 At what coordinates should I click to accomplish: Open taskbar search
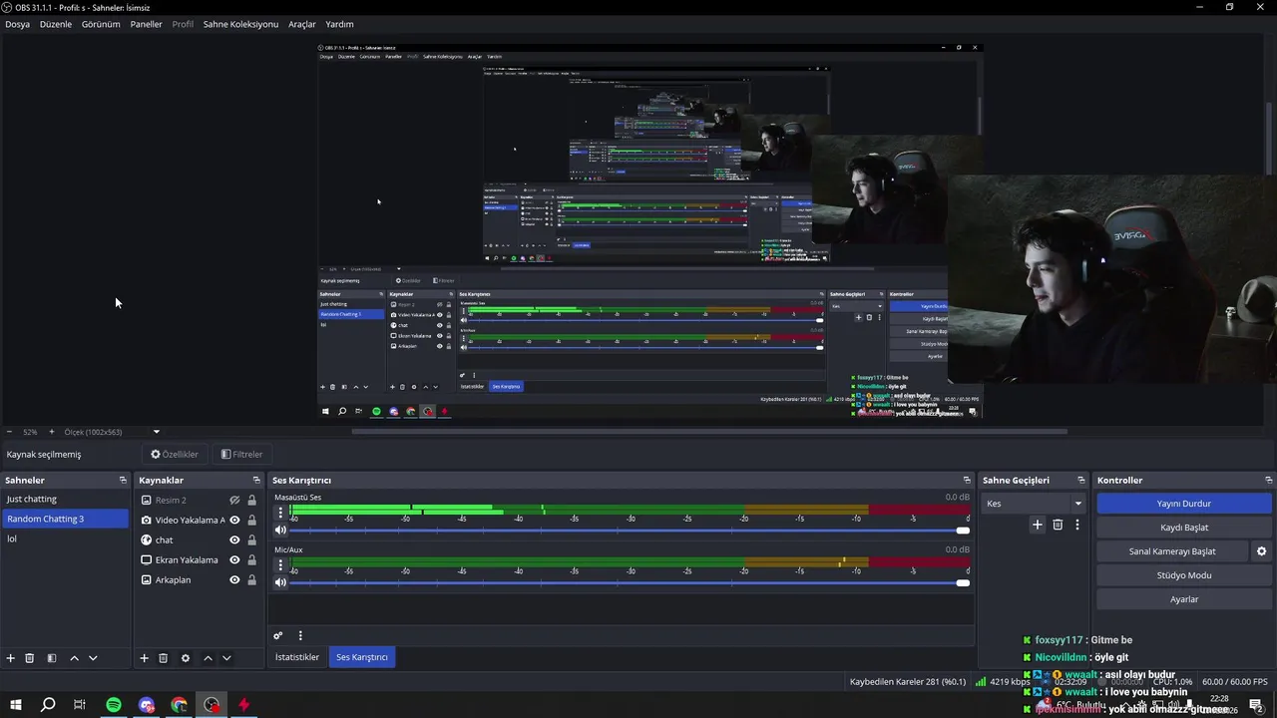pyautogui.click(x=48, y=705)
